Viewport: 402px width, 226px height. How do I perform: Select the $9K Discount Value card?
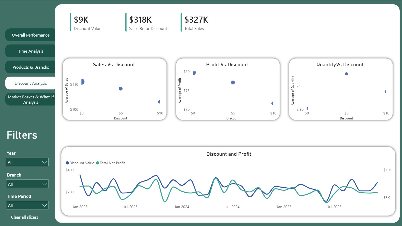pyautogui.click(x=87, y=23)
